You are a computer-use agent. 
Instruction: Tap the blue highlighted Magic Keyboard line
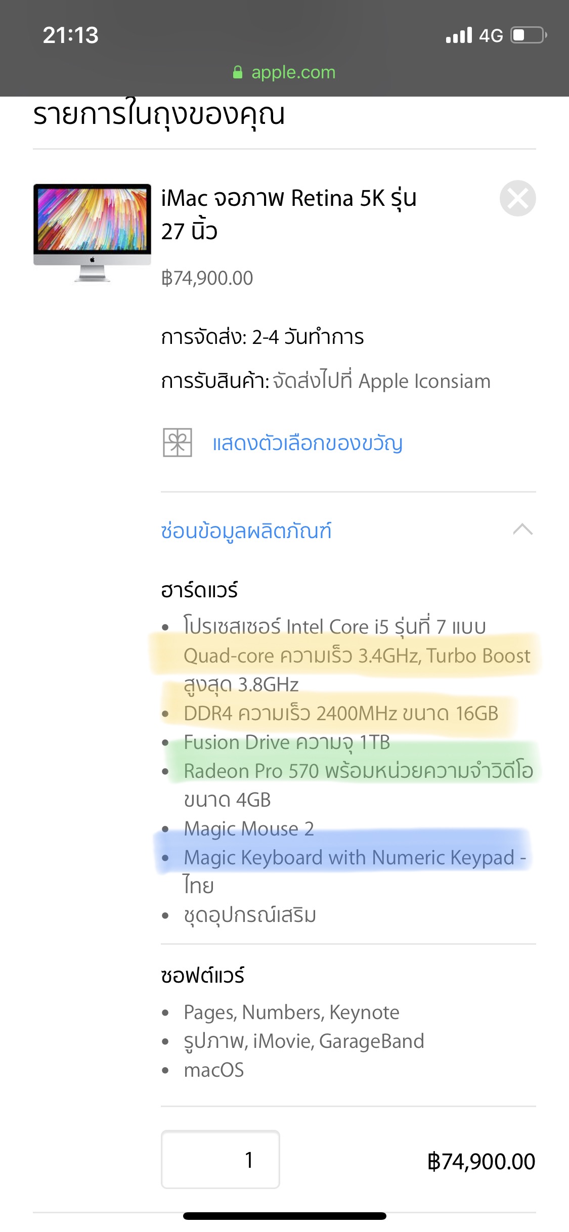click(355, 857)
